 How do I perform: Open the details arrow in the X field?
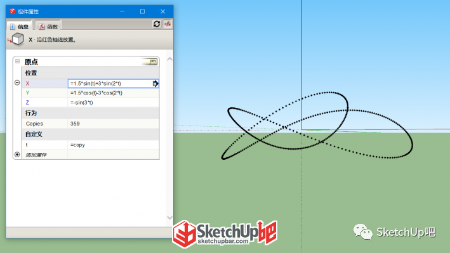(156, 84)
